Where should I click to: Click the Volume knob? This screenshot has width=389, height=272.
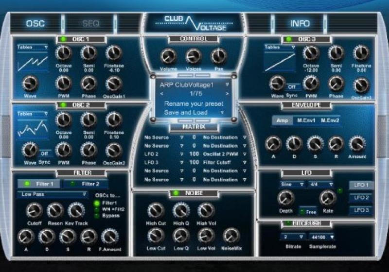click(168, 56)
